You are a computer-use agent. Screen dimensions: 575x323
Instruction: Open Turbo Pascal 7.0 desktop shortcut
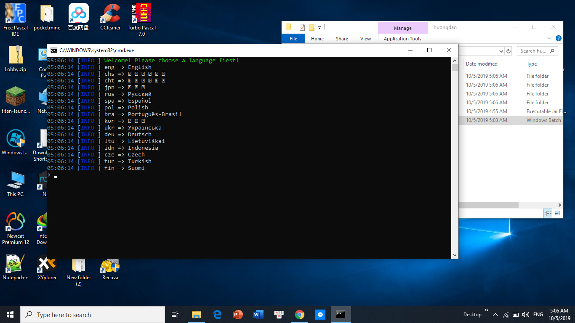(141, 14)
